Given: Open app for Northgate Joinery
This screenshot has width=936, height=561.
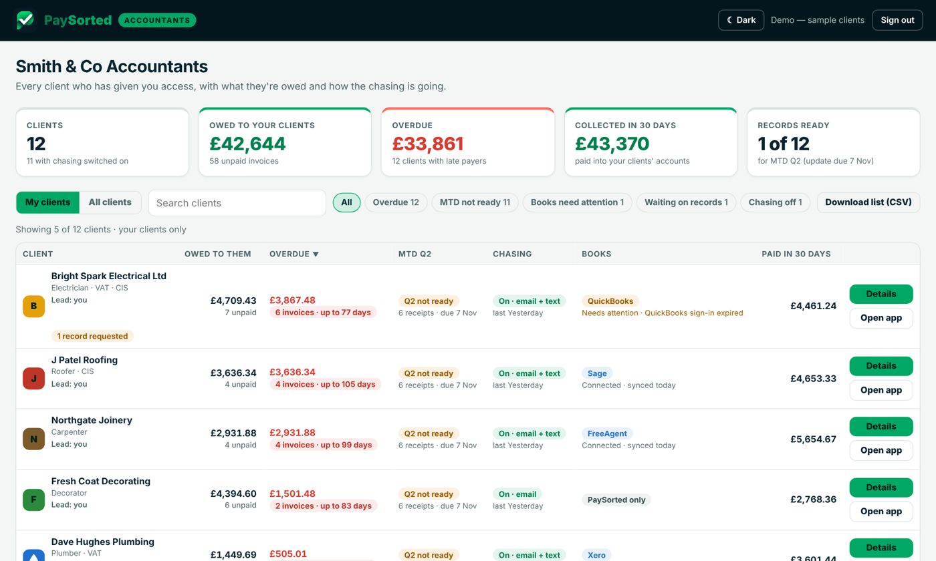Looking at the screenshot, I should pos(881,450).
